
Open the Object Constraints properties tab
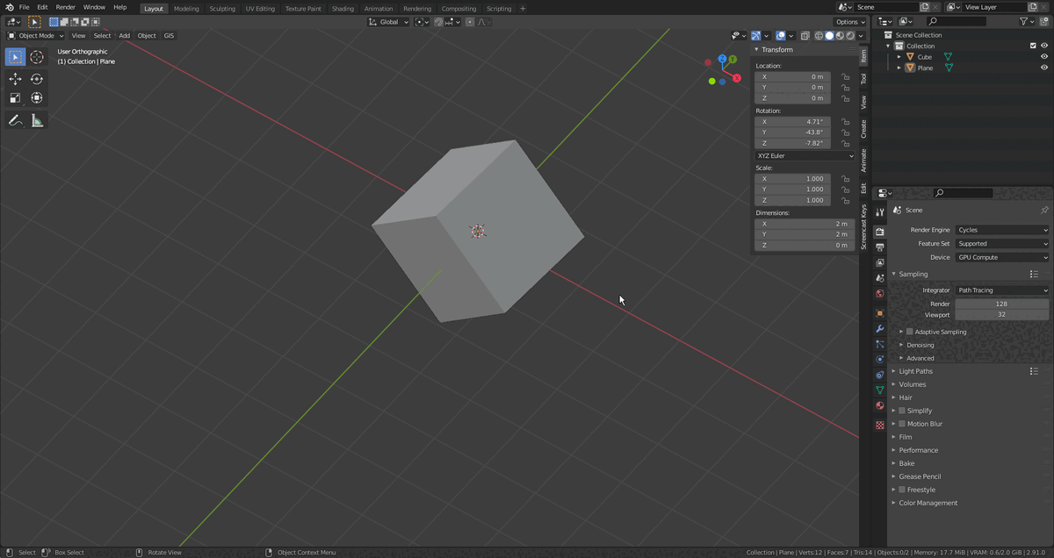(x=879, y=375)
